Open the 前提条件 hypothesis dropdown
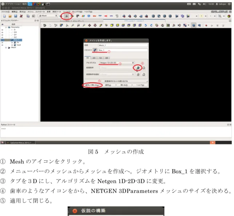The width and height of the screenshot is (234, 216). 117,68
